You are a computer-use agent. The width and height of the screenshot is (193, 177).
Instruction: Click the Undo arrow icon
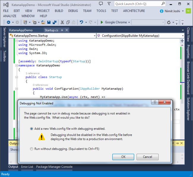click(81, 22)
